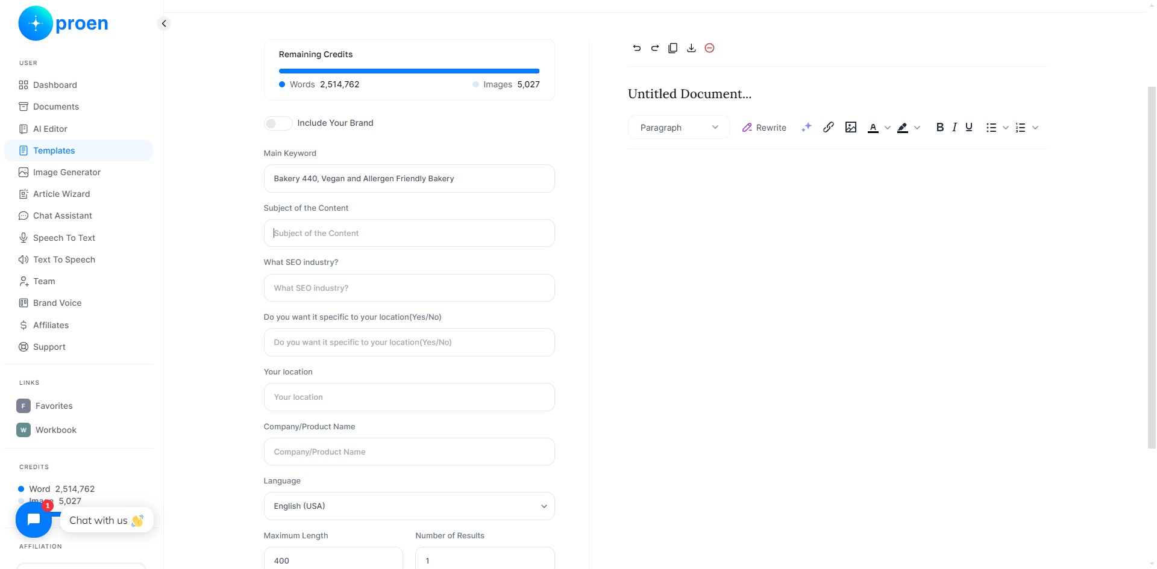Open the chat bubble widget
The width and height of the screenshot is (1157, 569).
tap(34, 520)
